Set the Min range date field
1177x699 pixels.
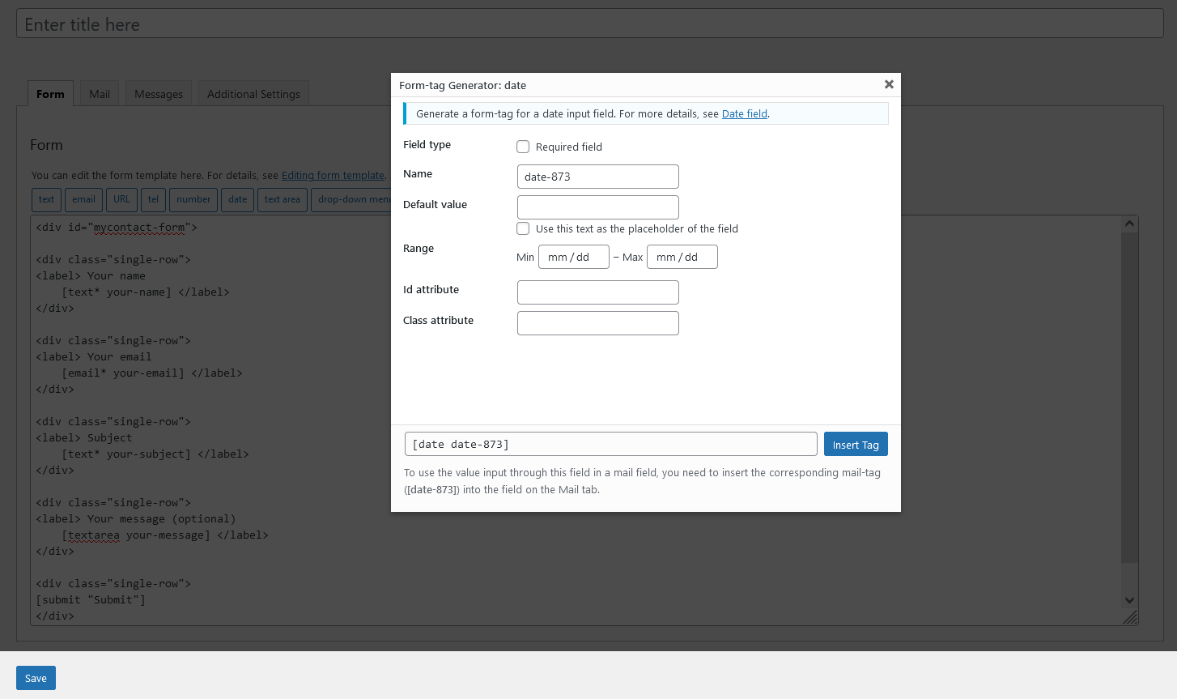coord(574,257)
